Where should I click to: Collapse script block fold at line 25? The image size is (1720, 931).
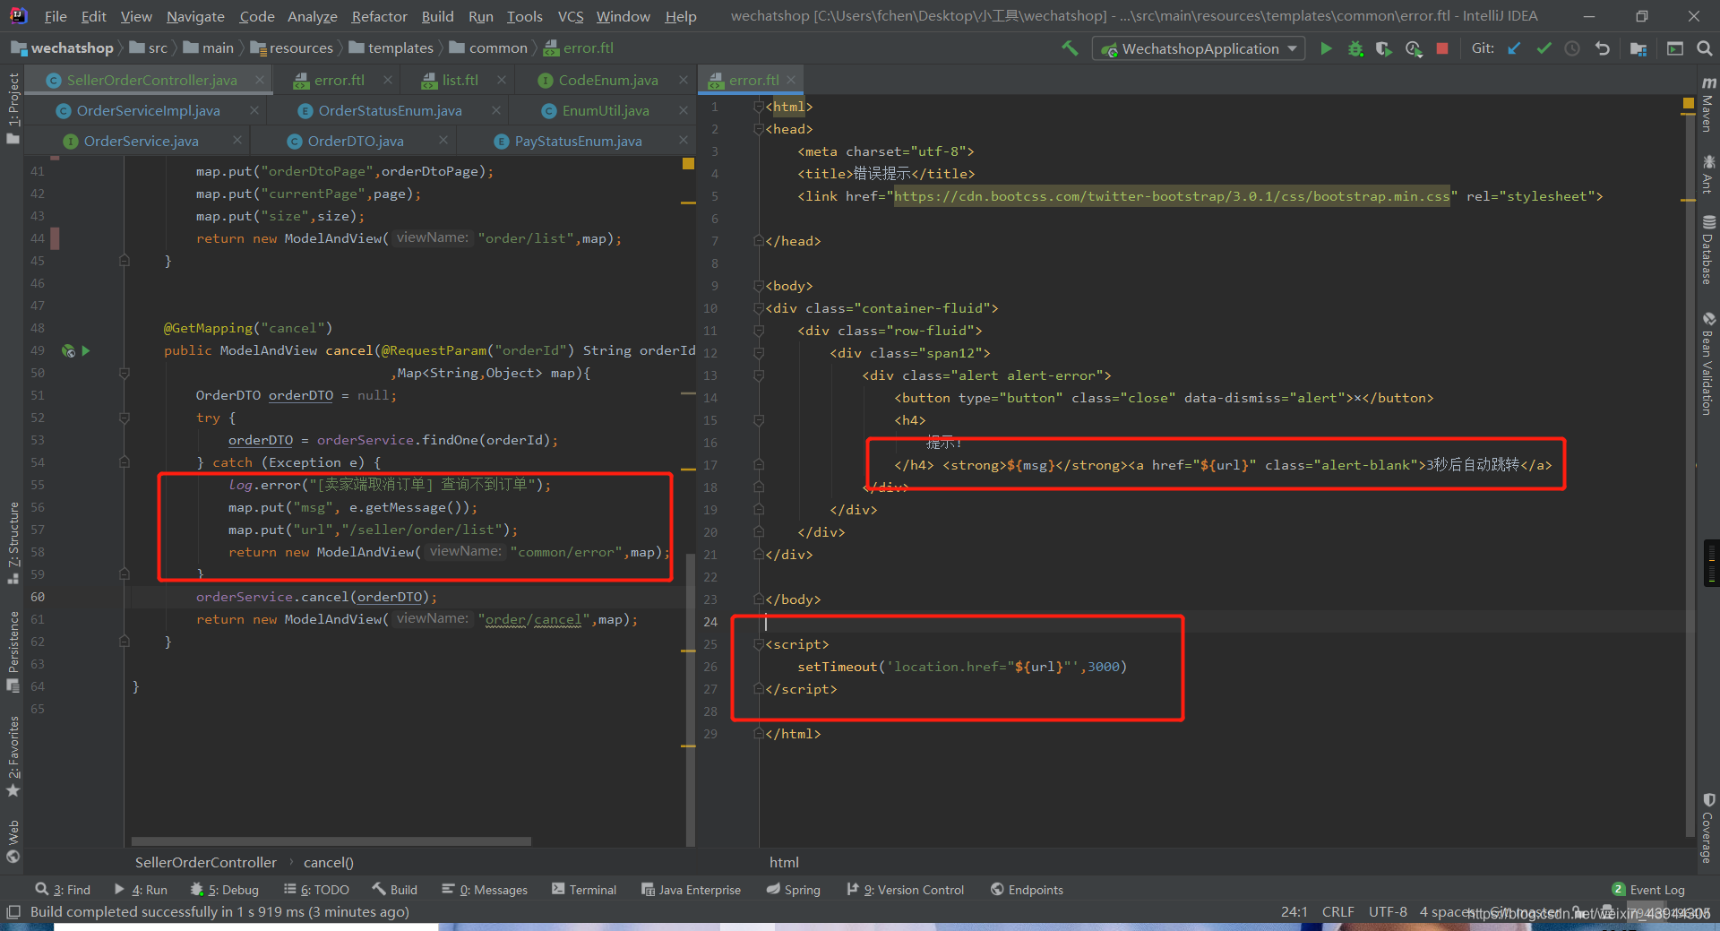point(759,644)
